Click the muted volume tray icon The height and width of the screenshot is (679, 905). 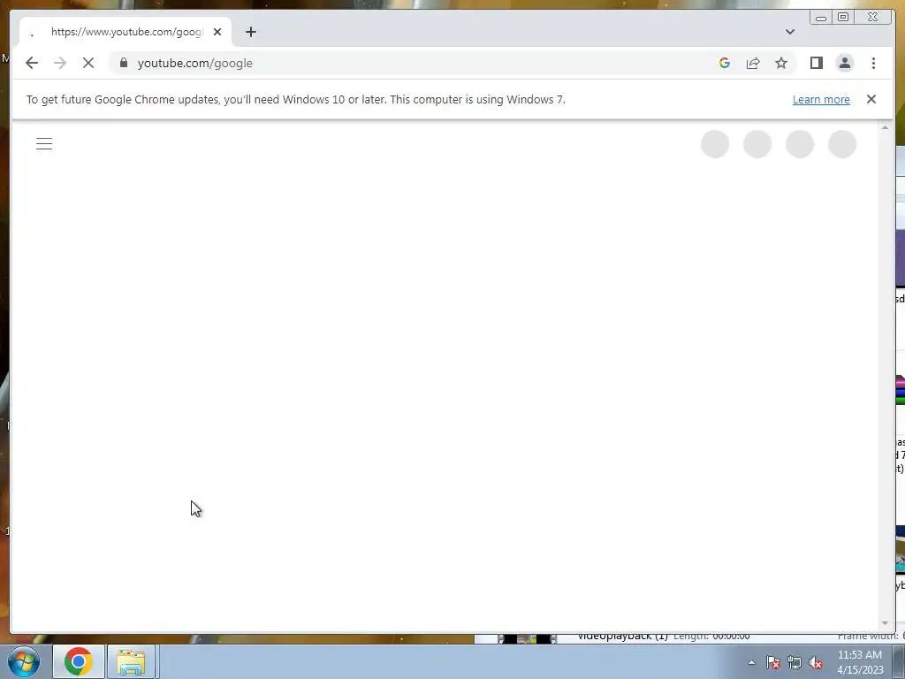[x=816, y=662]
